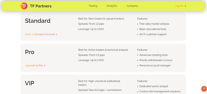Viewport: 207px width, 94px height.
Task: Select the Upgrade to Pro link
Action: click(35, 65)
